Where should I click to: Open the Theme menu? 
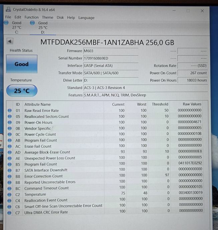click(48, 17)
